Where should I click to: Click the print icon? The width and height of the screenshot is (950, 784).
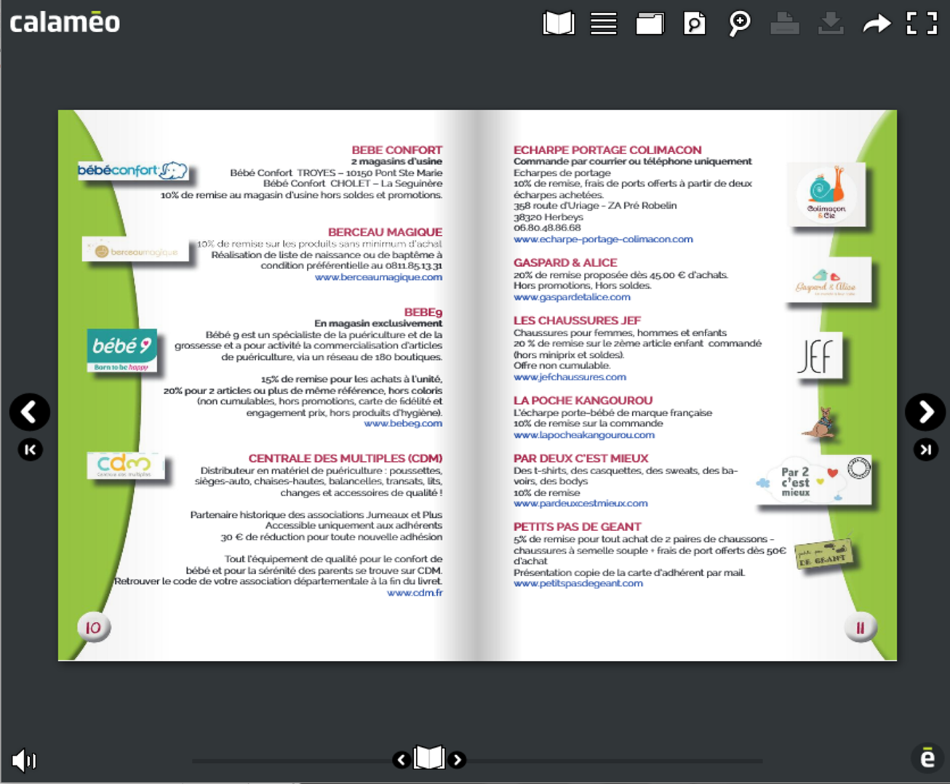point(785,23)
